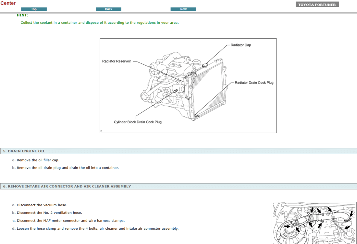Click the TOYOTA FORTUNER badge
The width and height of the screenshot is (357, 244).
click(317, 5)
